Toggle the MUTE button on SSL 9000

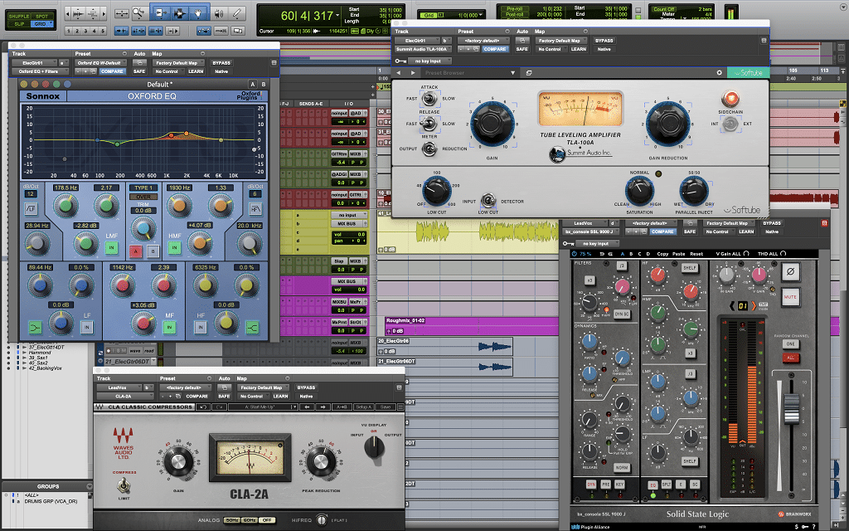(790, 297)
